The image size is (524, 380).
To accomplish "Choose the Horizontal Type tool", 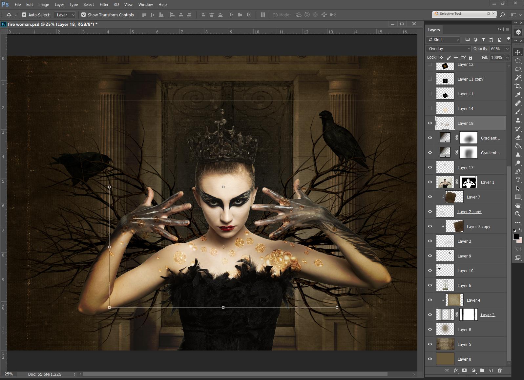I will point(518,180).
